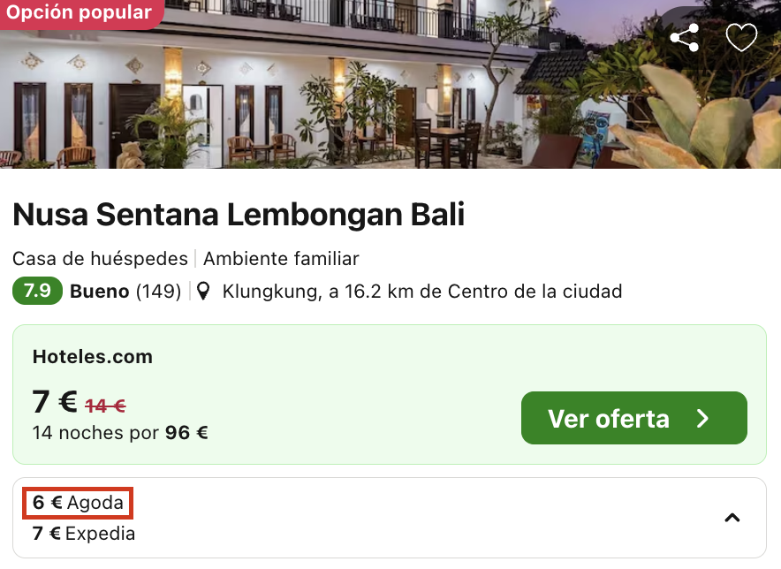This screenshot has height=569, width=781.
Task: Click the Opción popular badge
Action: pyautogui.click(x=80, y=12)
